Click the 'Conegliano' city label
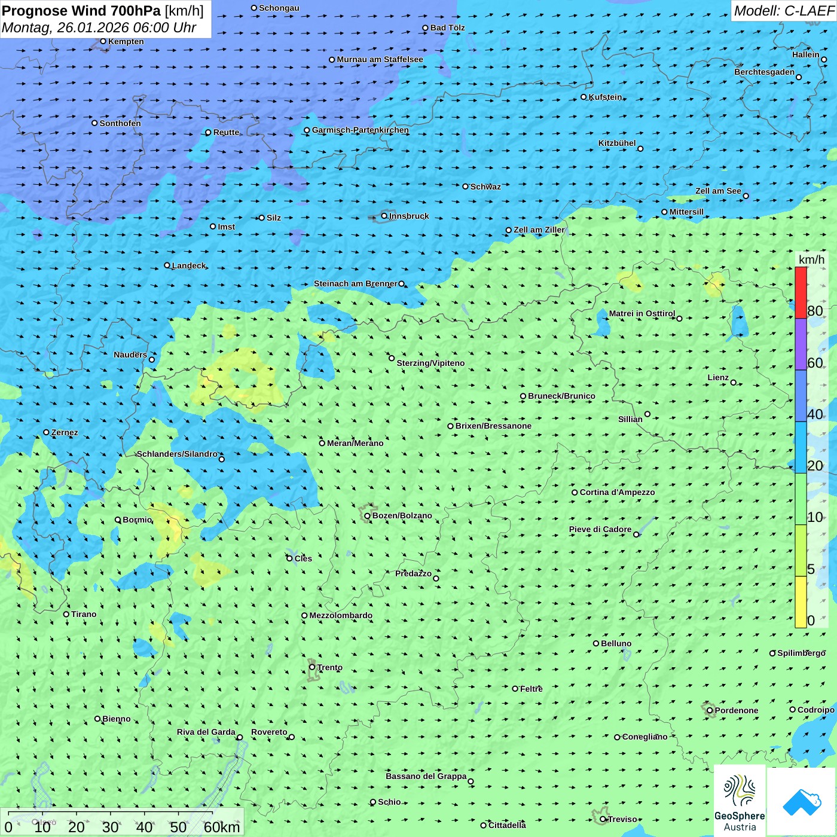Viewport: 837px width, 837px height. tap(644, 737)
